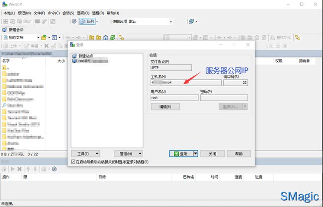323x207 pixels.
Task: Click the 登录 login button
Action: (181, 154)
